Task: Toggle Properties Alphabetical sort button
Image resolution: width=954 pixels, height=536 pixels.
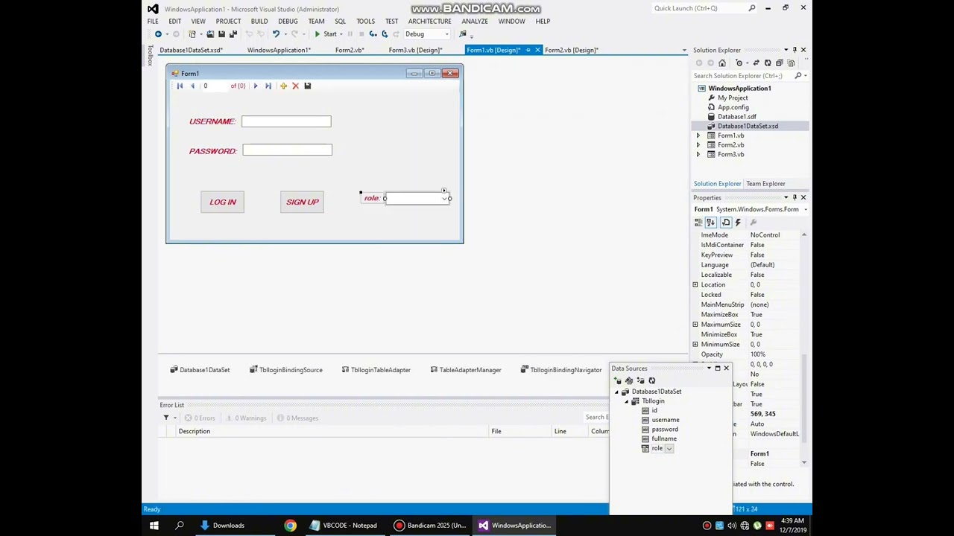Action: pos(710,223)
